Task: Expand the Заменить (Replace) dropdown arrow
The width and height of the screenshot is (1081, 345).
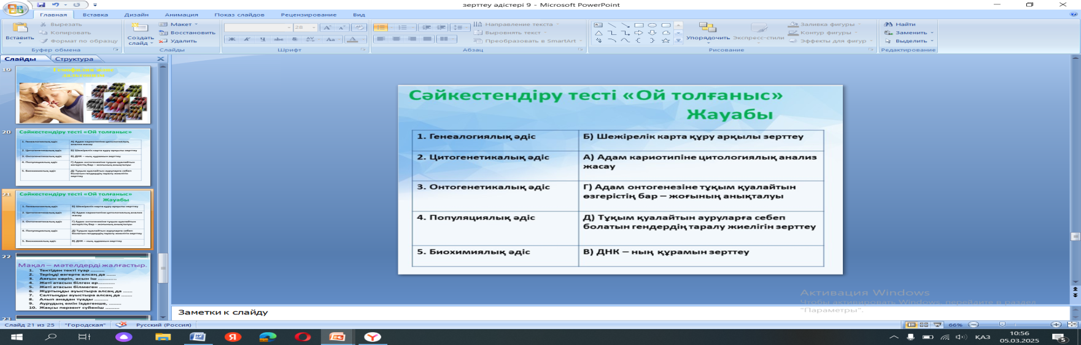Action: [932, 33]
